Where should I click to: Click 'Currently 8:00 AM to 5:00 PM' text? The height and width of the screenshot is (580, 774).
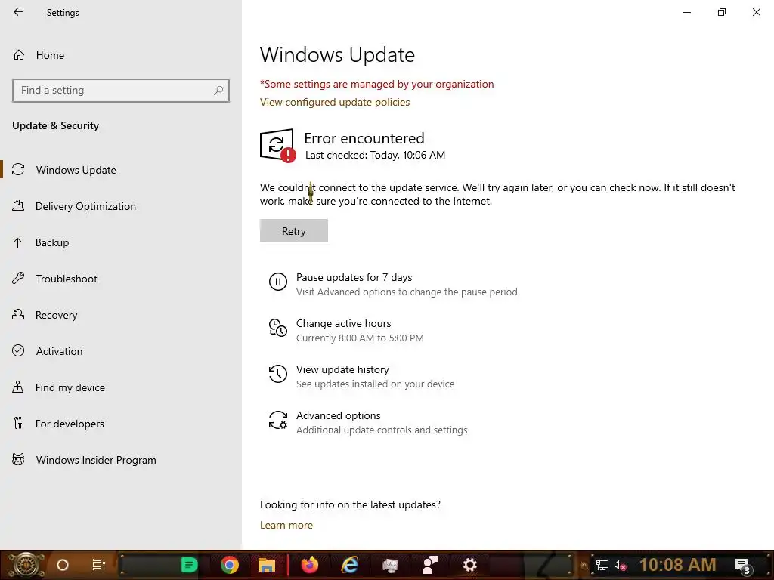click(x=360, y=338)
